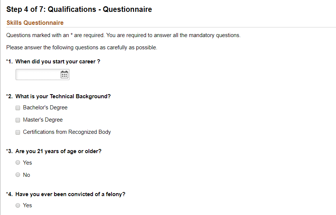Check the Master's Degree checkbox
This screenshot has width=336, height=215.
18,120
